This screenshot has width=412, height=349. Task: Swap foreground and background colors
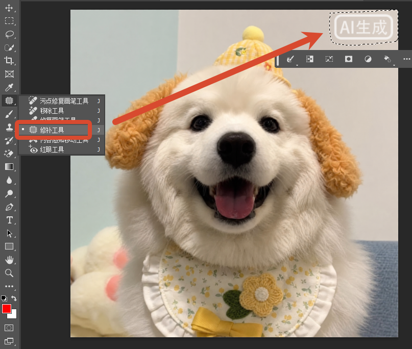point(14,298)
